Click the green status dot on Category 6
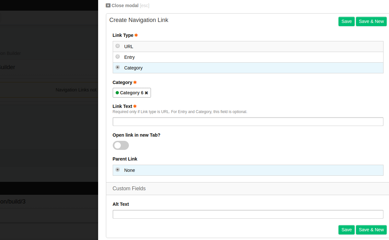The height and width of the screenshot is (240, 389). 117,93
